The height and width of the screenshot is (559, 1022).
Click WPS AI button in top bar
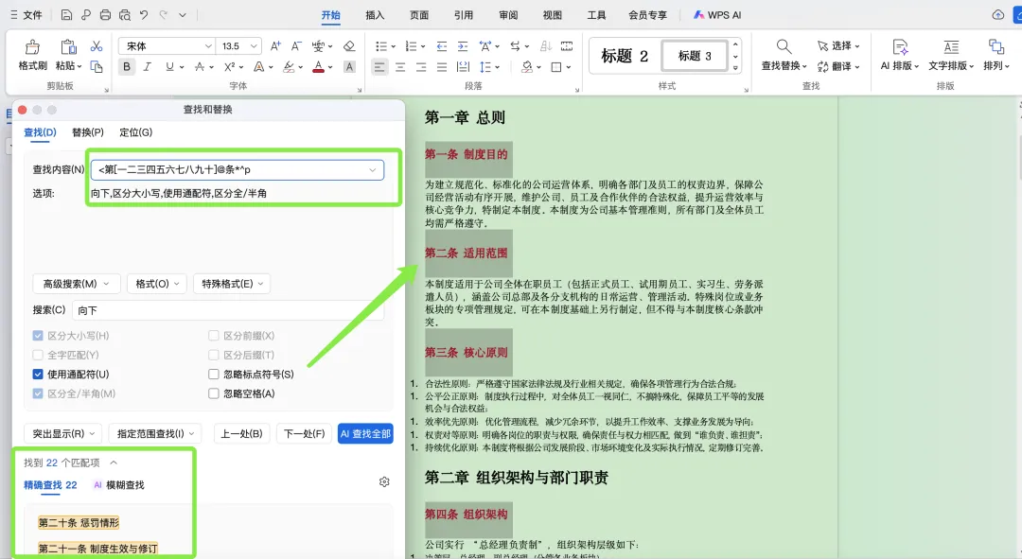point(717,15)
